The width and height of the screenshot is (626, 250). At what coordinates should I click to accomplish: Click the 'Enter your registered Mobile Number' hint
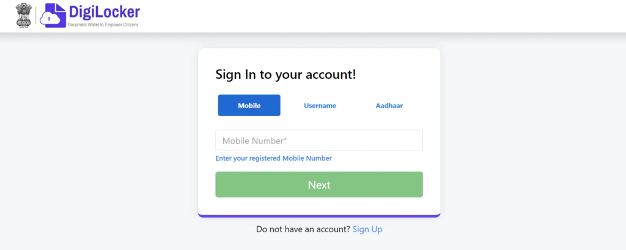273,158
